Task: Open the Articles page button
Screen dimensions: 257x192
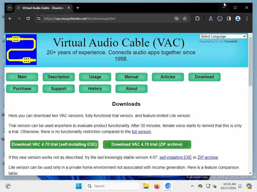Action: 168,77
